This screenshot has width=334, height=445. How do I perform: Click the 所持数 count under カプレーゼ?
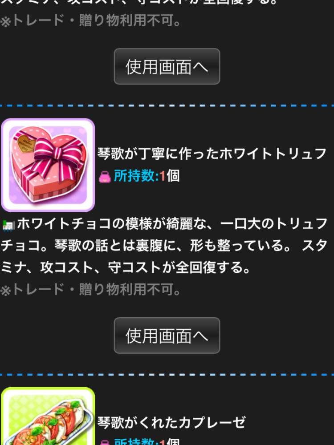point(147,441)
